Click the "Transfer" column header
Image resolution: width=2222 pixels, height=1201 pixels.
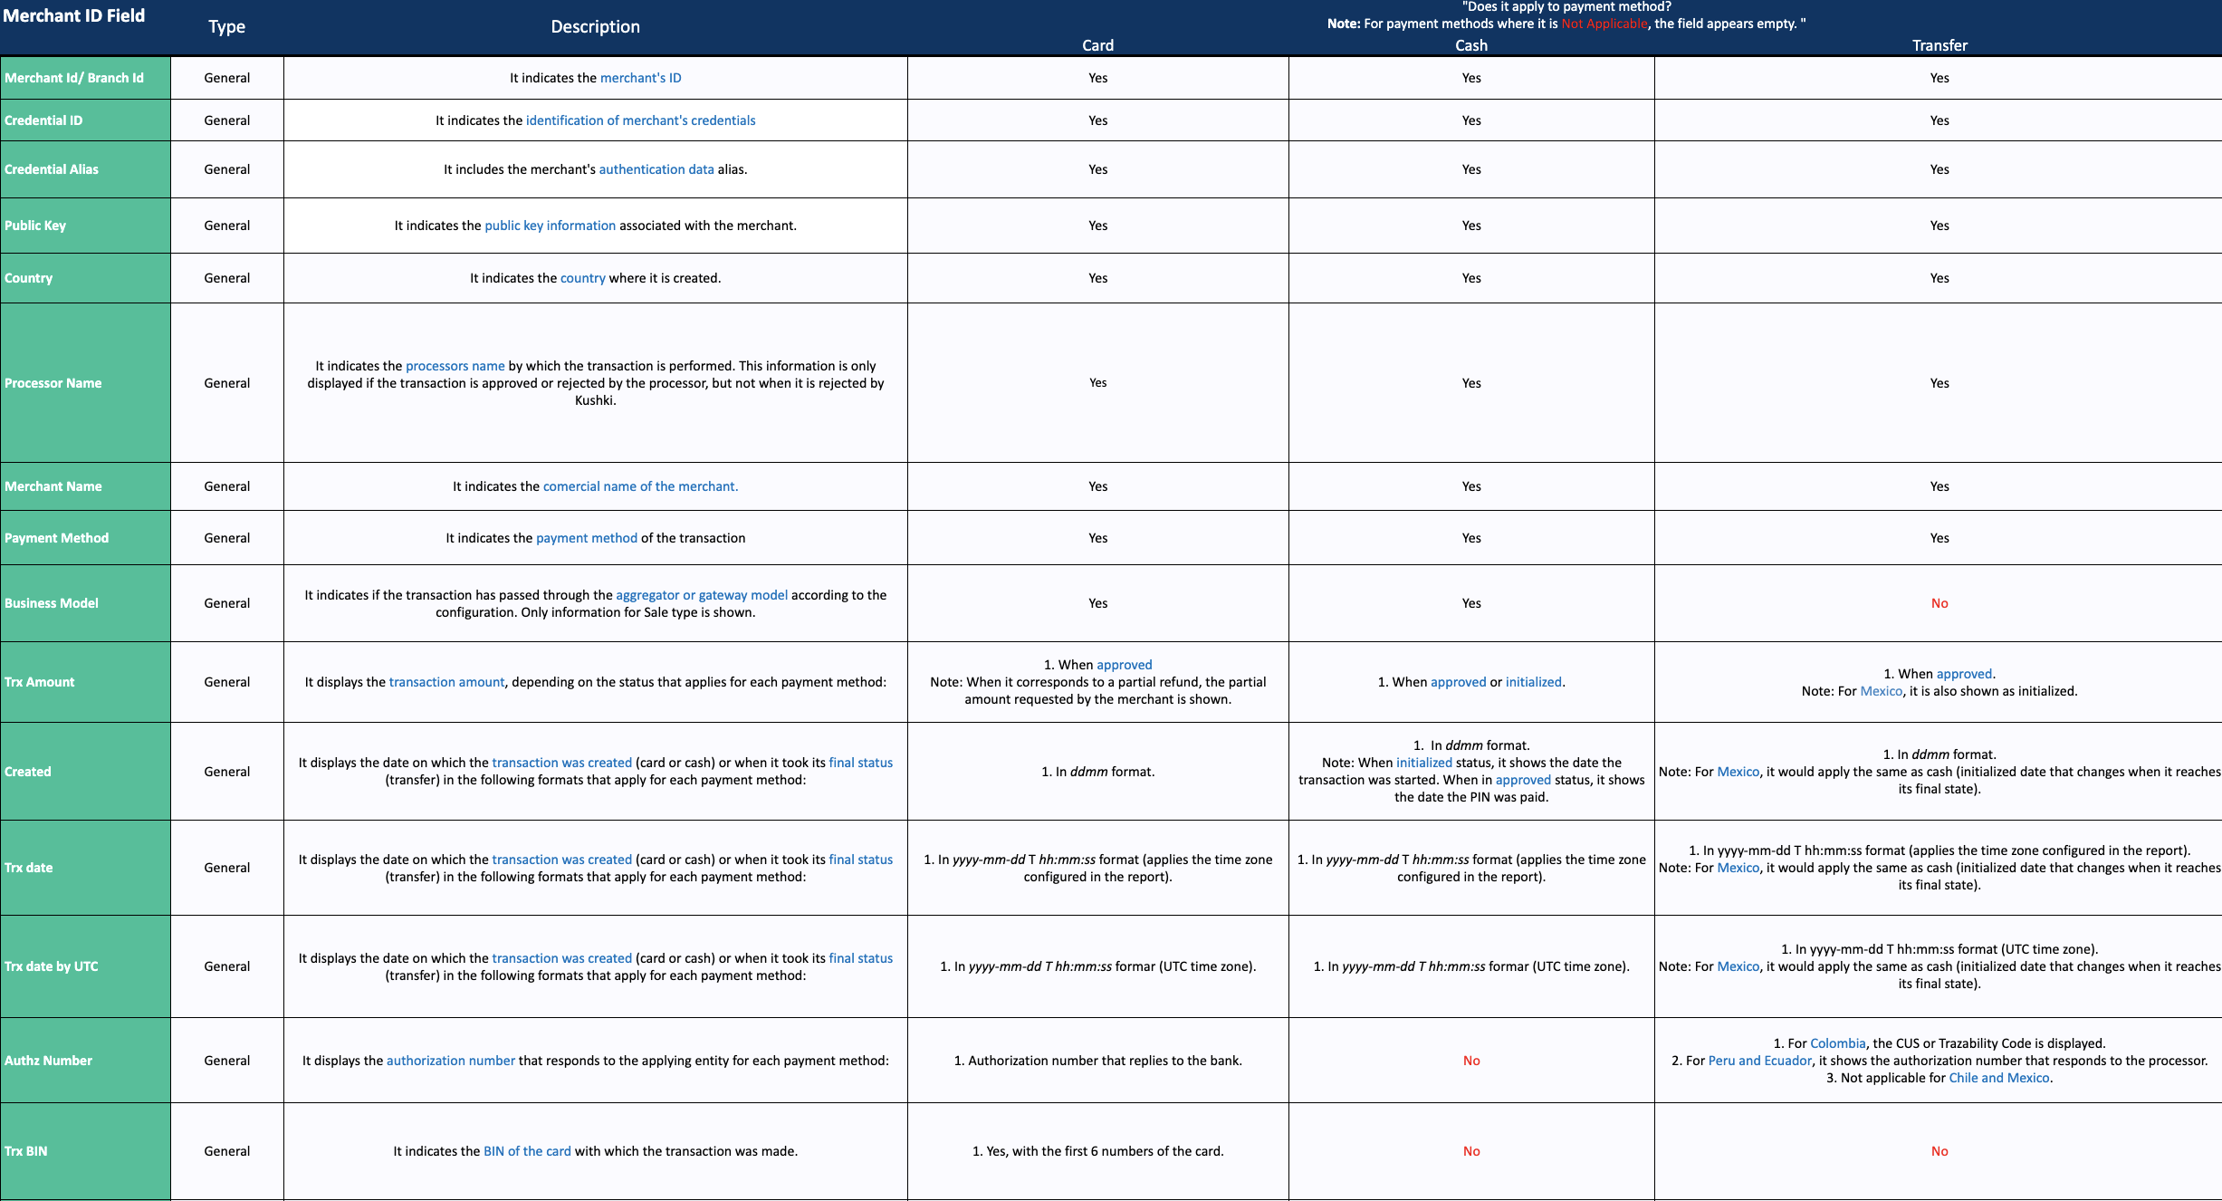click(x=1939, y=45)
